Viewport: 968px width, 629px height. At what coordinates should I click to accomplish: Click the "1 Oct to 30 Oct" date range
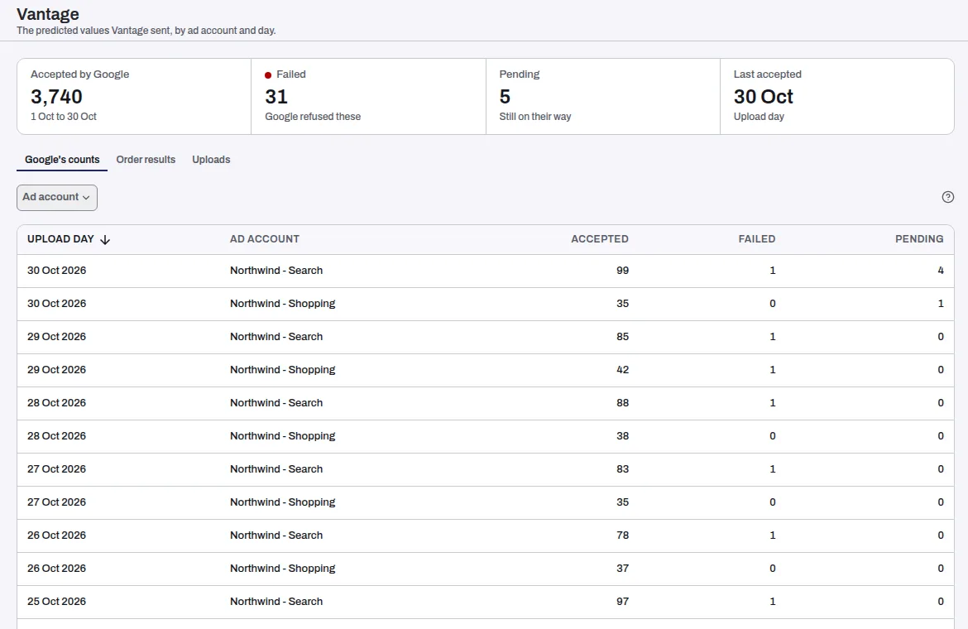click(x=64, y=117)
